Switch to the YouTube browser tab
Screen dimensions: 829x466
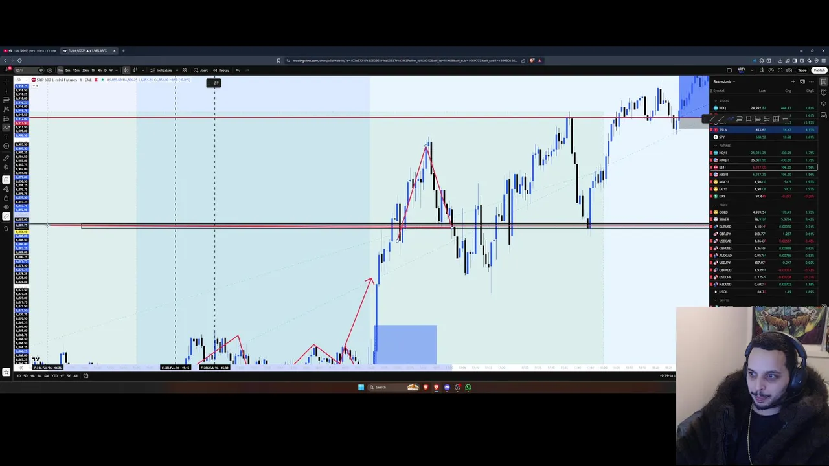30,51
